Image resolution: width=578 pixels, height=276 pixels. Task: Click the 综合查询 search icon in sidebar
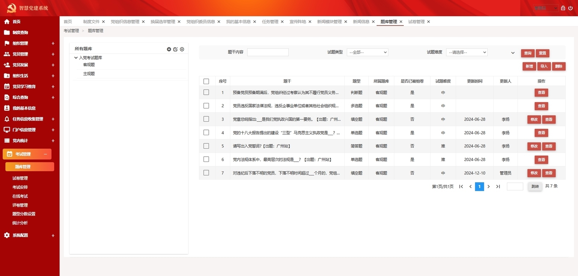(7, 97)
